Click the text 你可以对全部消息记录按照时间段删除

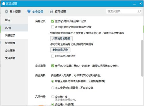72,44
